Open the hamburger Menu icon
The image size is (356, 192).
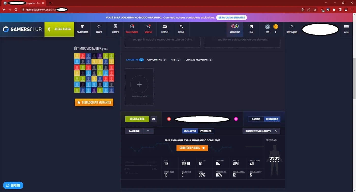(x=346, y=27)
